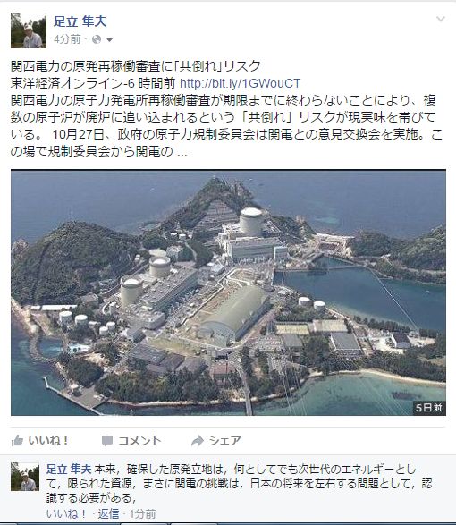This screenshot has width=456, height=525.
Task: Open the 足立 隼夫 profile name link
Action: [80, 21]
